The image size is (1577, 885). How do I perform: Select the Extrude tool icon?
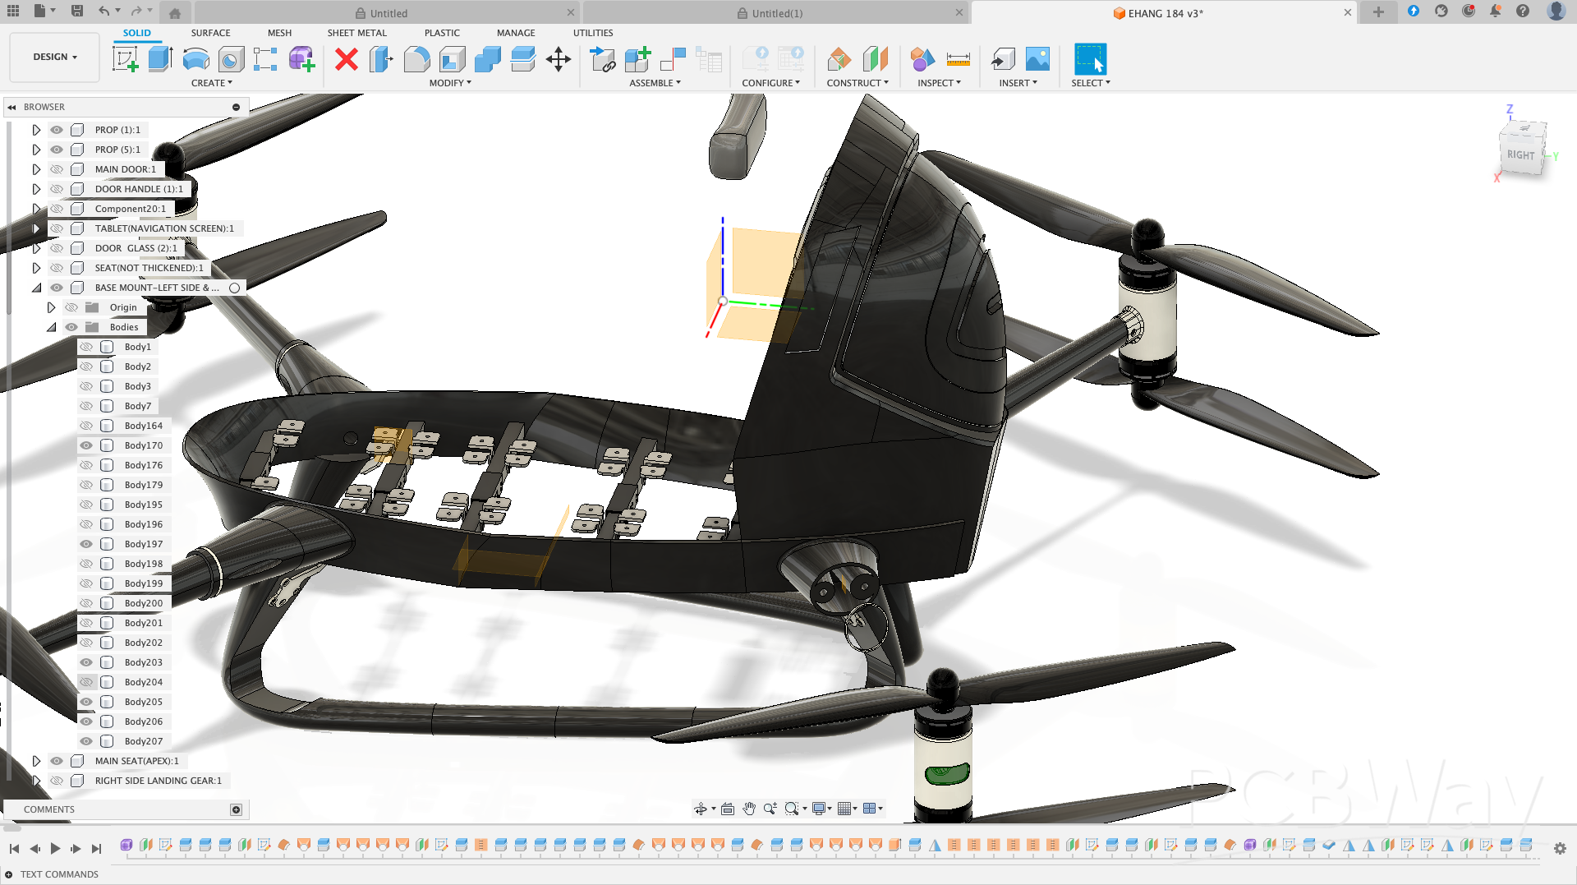tap(160, 59)
